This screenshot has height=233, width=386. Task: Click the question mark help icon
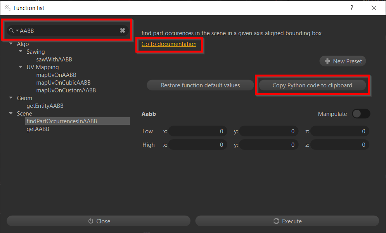351,8
